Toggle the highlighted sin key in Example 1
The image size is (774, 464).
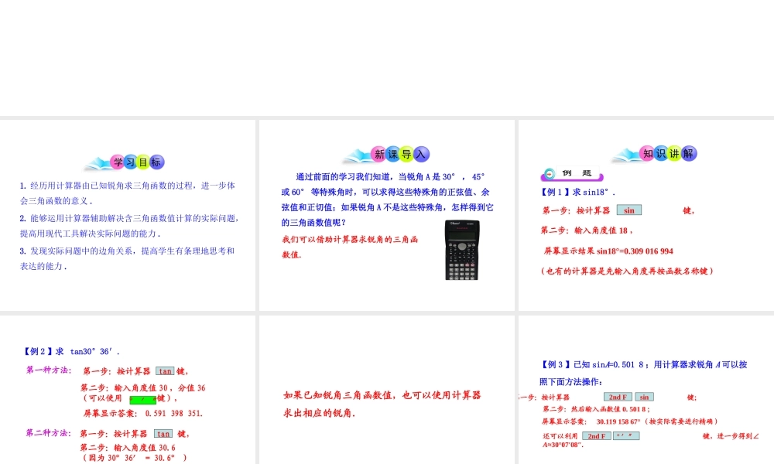(x=628, y=210)
